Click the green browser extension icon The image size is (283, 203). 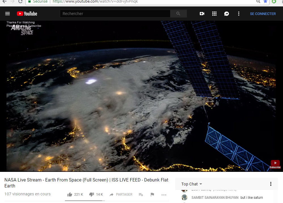click(x=274, y=1)
